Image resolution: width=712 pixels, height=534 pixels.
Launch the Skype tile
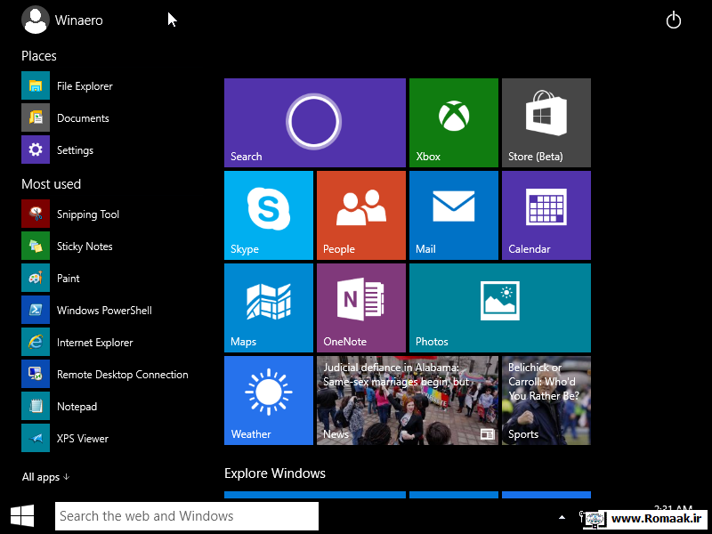269,215
